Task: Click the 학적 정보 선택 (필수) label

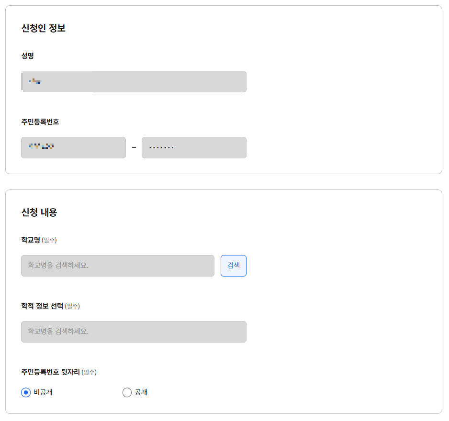Action: pyautogui.click(x=43, y=307)
